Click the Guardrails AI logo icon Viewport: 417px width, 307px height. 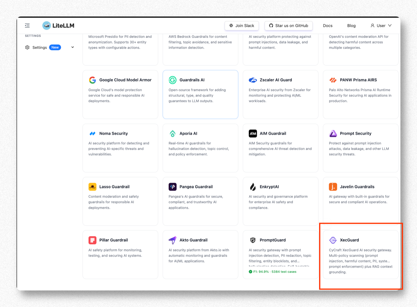[172, 80]
